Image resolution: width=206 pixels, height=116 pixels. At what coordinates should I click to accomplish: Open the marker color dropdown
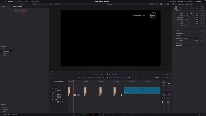pos(119,78)
